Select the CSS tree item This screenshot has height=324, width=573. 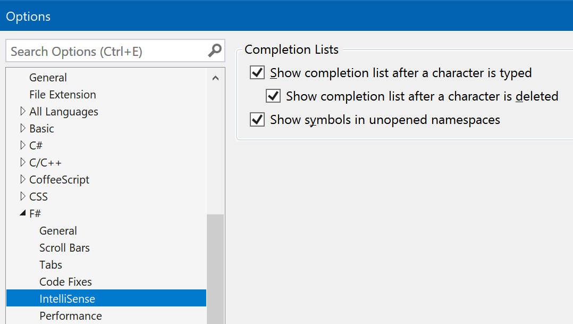click(x=38, y=197)
